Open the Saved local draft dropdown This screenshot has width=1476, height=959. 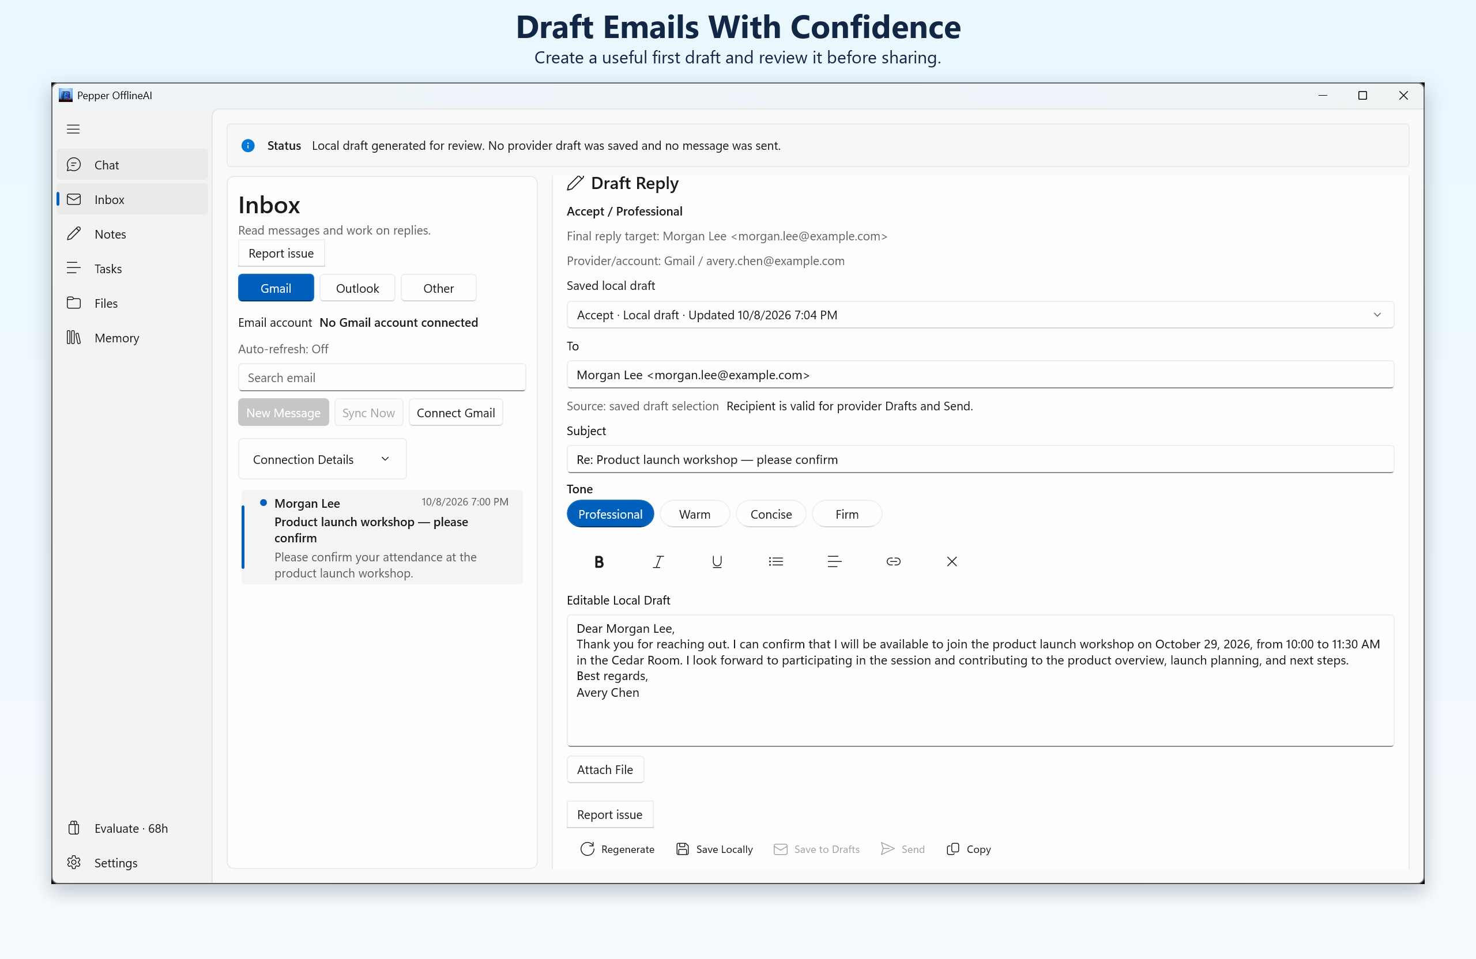pyautogui.click(x=980, y=315)
